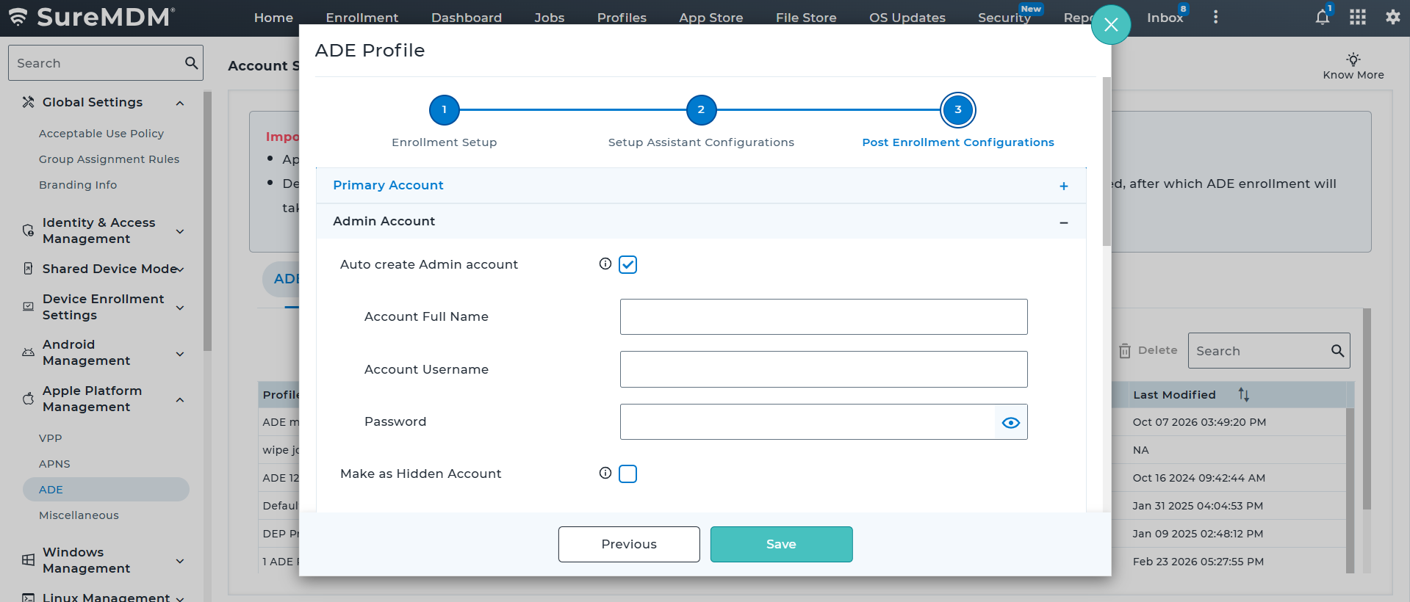
Task: Close the ADE Profile dialog
Action: coord(1111,25)
